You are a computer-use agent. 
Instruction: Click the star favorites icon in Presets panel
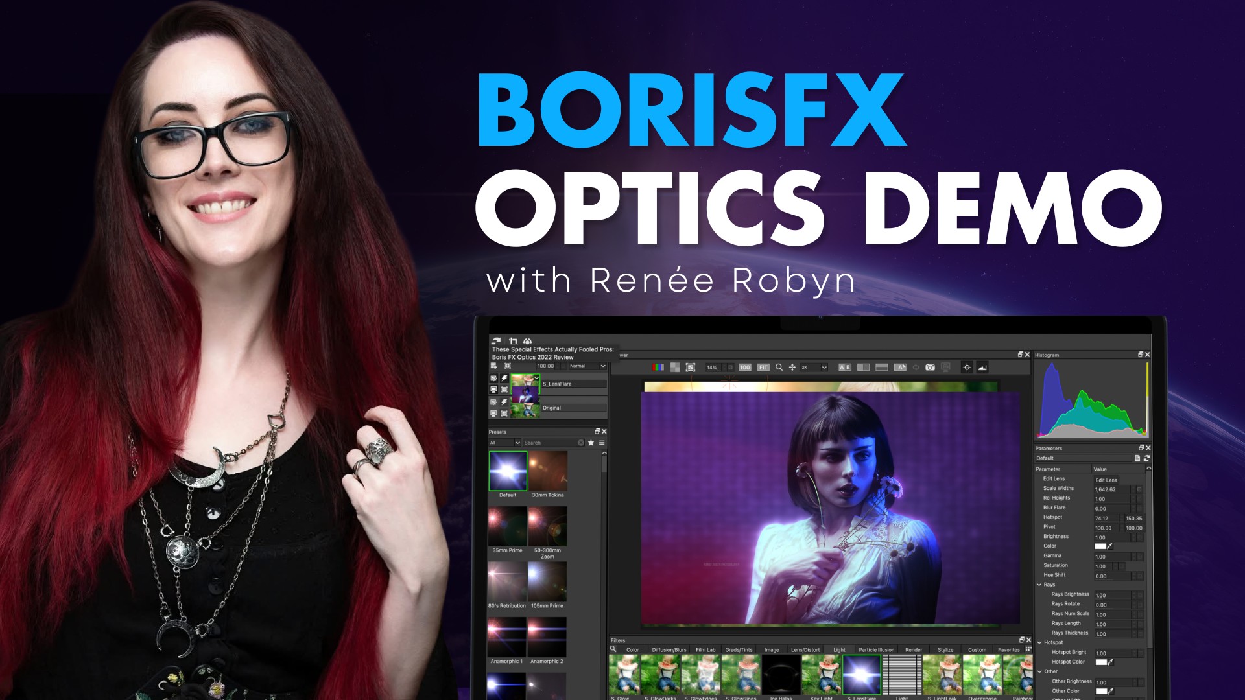click(591, 442)
